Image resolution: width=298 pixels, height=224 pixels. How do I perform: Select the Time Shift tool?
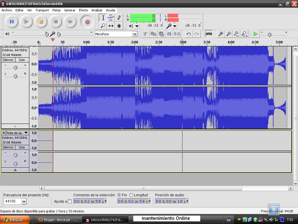pyautogui.click(x=111, y=26)
